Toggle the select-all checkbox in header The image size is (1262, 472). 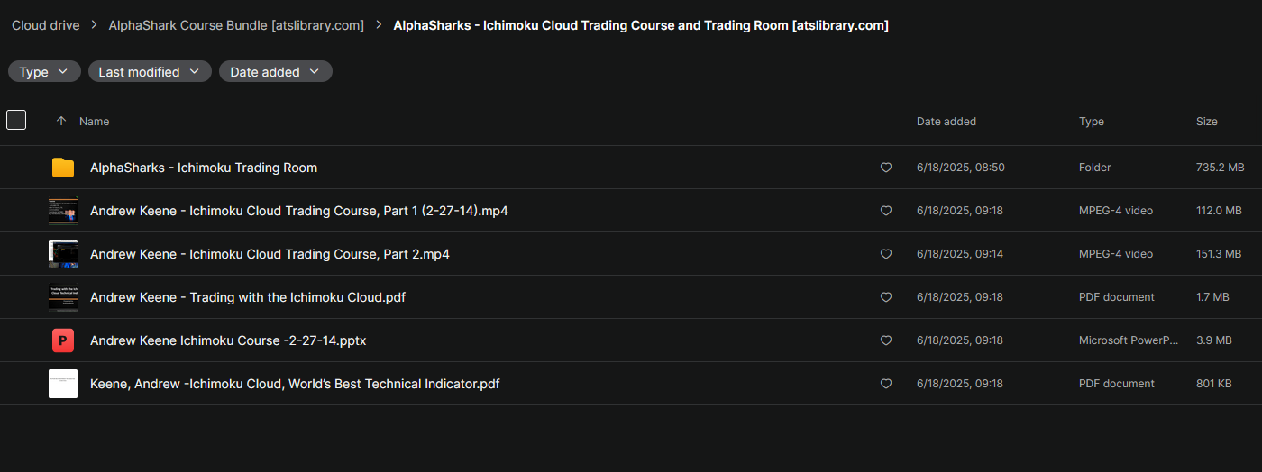(x=16, y=120)
